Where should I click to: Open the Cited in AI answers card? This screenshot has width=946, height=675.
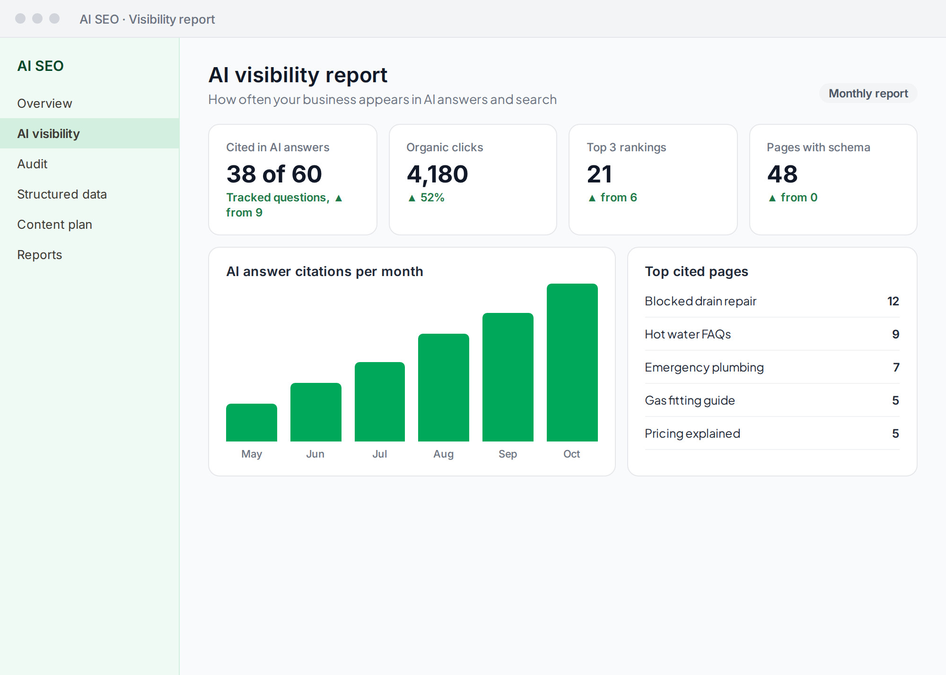point(293,180)
